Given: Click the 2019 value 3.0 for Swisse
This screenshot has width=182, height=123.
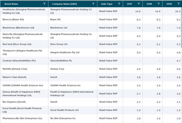Looking at the screenshot, I should pyautogui.click(x=178, y=94).
